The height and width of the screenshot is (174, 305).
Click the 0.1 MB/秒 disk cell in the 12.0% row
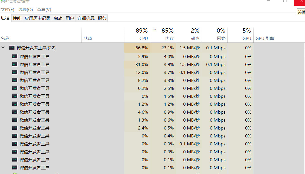(x=189, y=73)
